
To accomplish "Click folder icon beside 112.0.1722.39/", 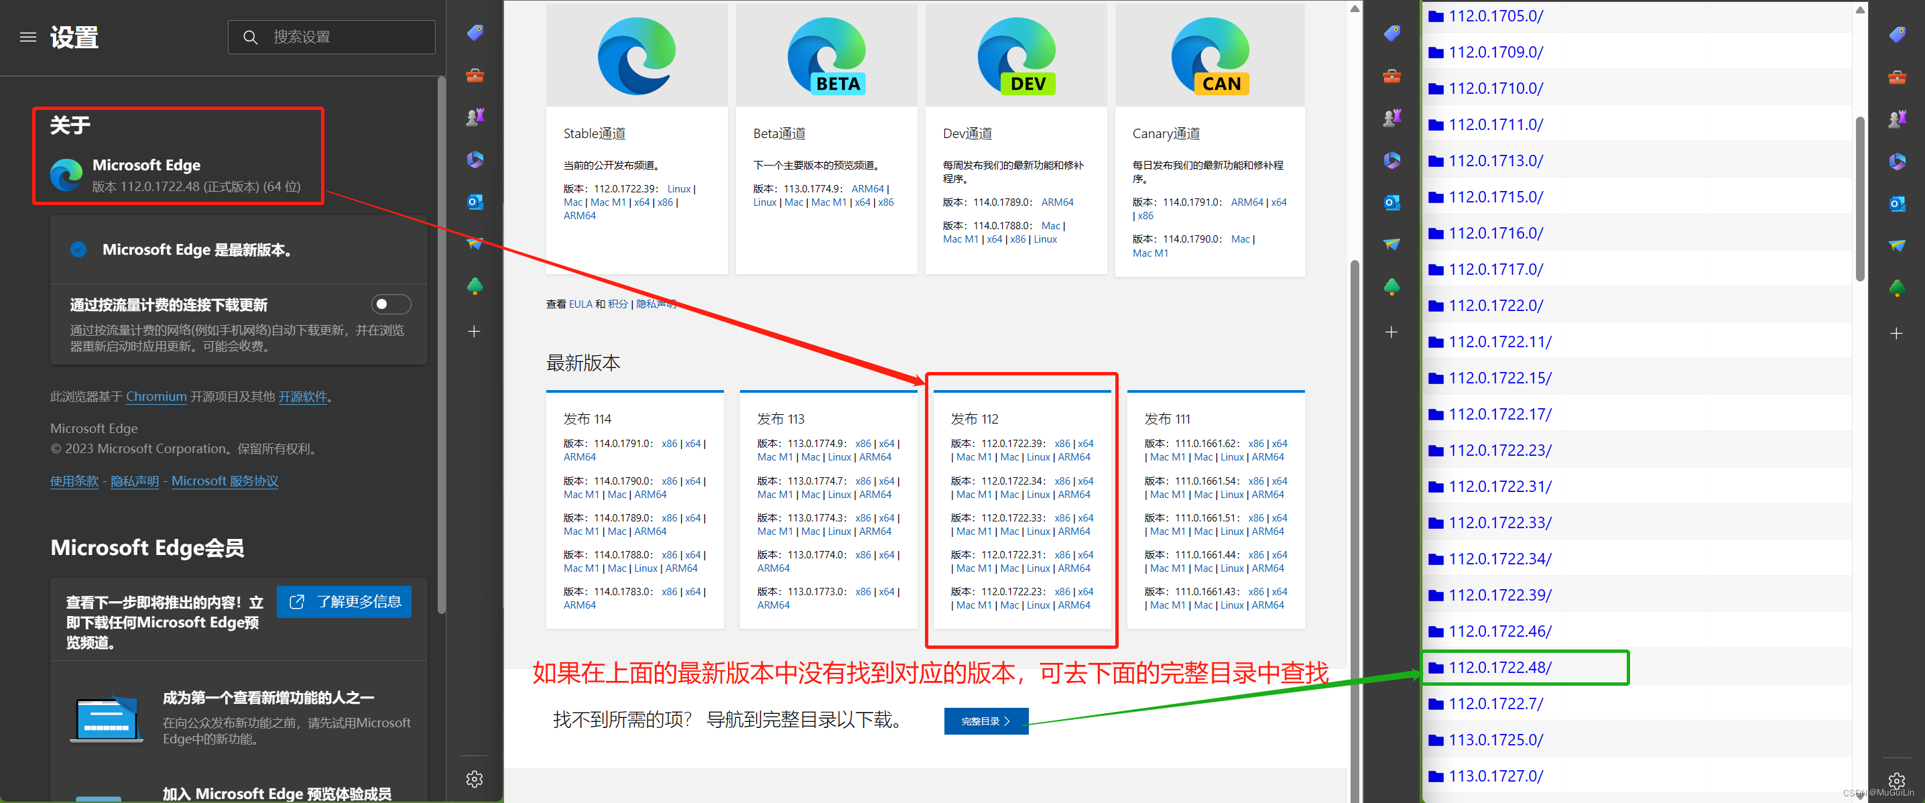I will (1436, 595).
